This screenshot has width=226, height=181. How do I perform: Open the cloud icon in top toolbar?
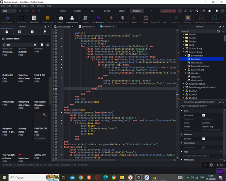click(209, 11)
